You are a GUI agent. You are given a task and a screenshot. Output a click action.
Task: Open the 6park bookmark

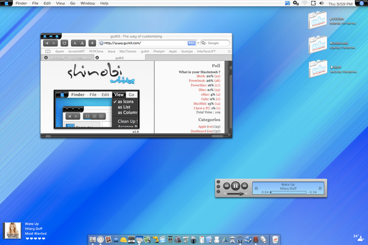pyautogui.click(x=60, y=51)
